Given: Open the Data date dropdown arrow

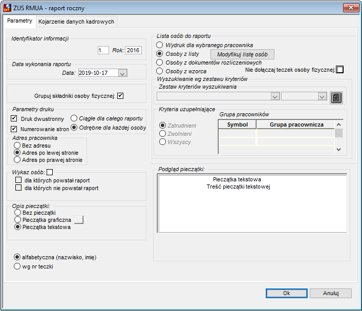Looking at the screenshot, I should tap(122, 73).
